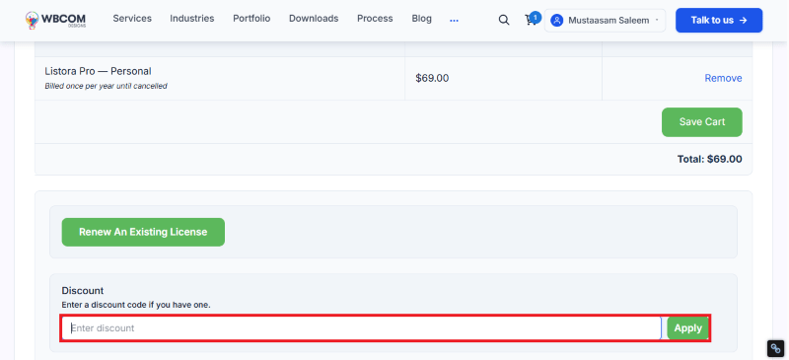Click the Talk to us button

(x=719, y=20)
